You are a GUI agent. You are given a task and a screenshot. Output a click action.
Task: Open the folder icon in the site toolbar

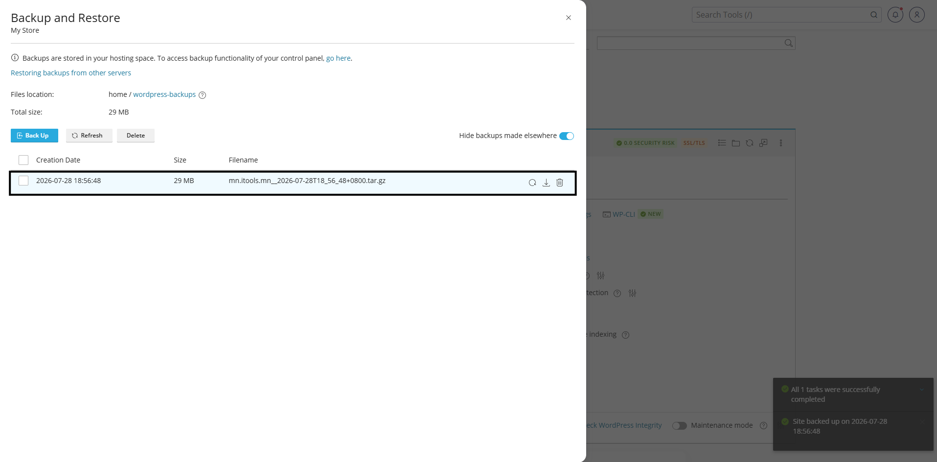click(735, 143)
